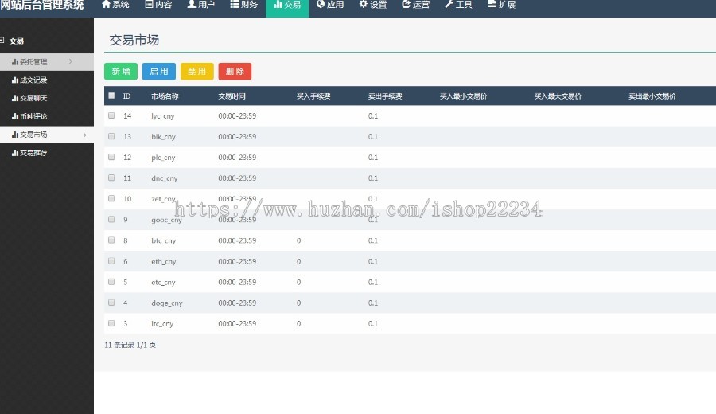
Task: Click the 卖出手续费 column header
Action: [x=385, y=96]
